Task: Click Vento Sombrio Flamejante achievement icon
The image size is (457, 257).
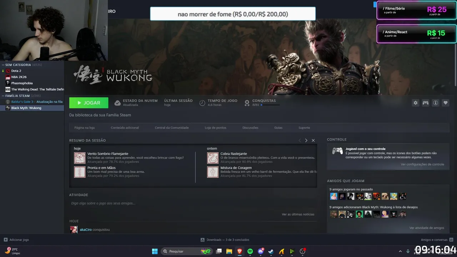Action: (80, 158)
